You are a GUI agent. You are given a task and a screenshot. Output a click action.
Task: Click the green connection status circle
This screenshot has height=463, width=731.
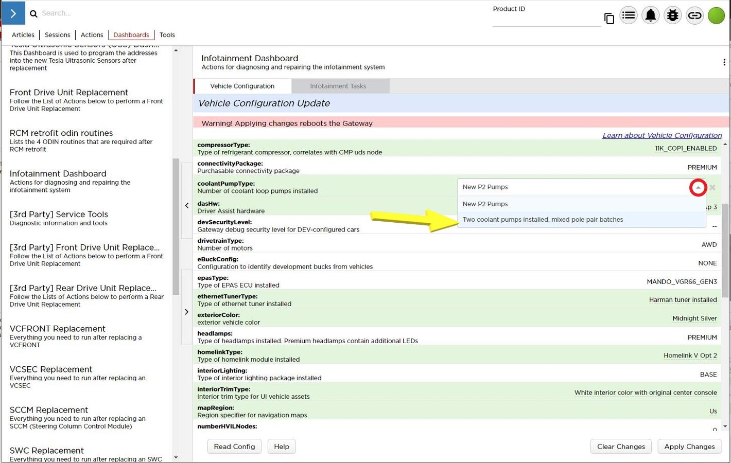[716, 15]
